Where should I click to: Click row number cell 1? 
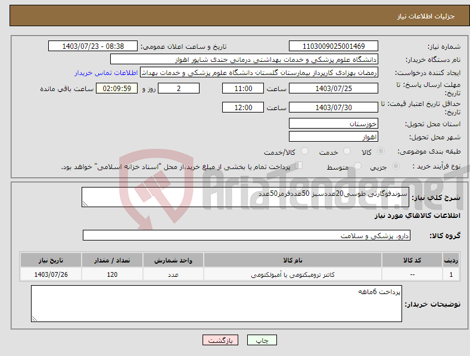(451, 274)
